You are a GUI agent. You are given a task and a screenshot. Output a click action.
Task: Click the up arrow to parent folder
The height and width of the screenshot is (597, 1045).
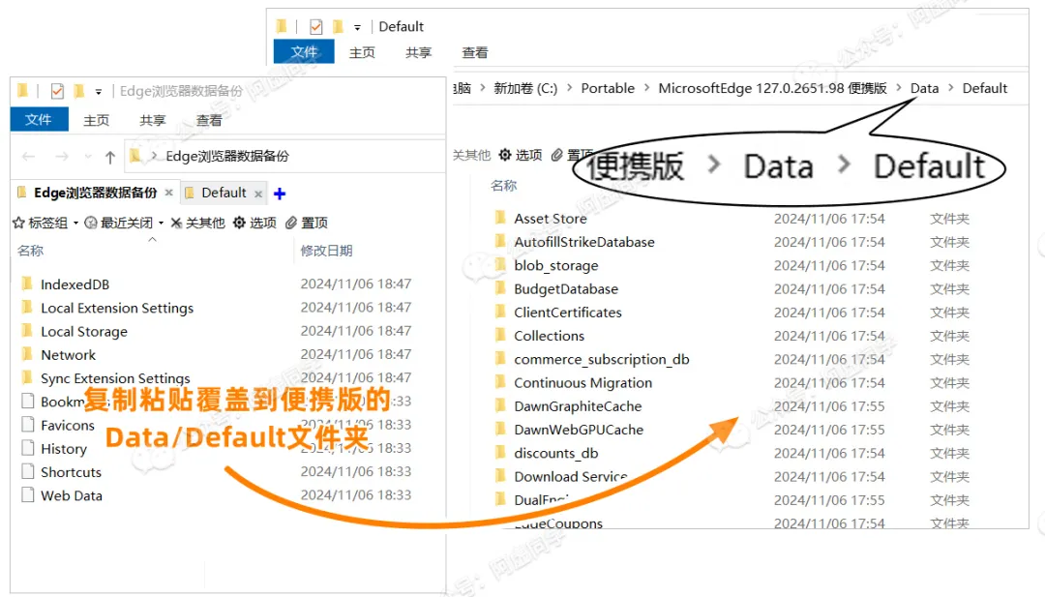(110, 157)
